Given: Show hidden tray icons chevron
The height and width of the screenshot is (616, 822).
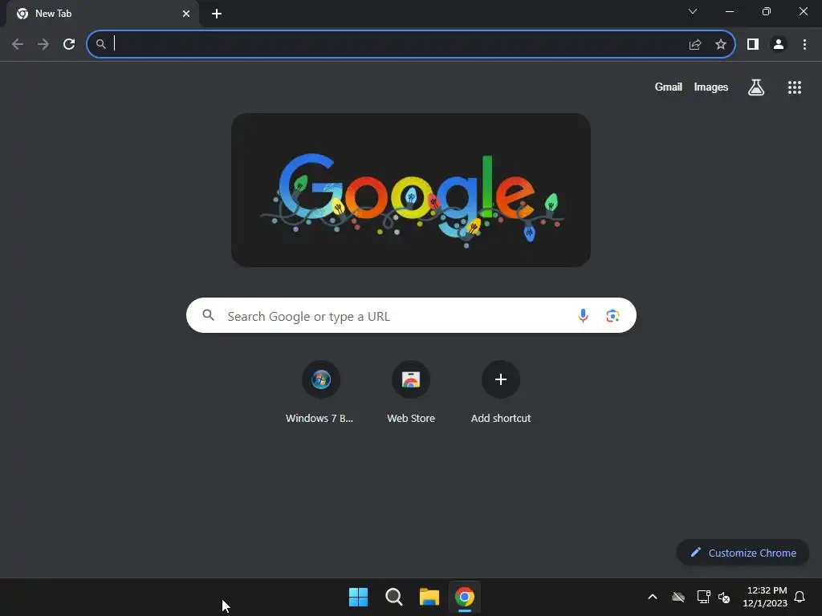Looking at the screenshot, I should 653,597.
